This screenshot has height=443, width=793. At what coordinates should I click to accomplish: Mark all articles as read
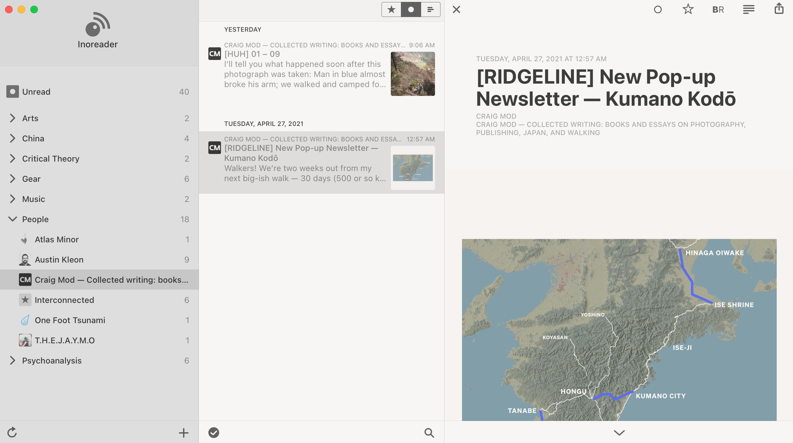pos(214,433)
